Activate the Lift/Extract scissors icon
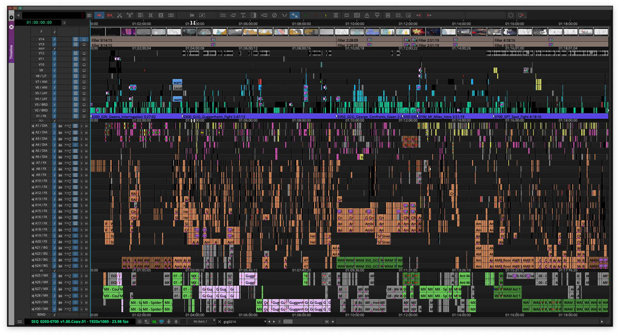Image resolution: width=620 pixels, height=335 pixels. point(119,16)
